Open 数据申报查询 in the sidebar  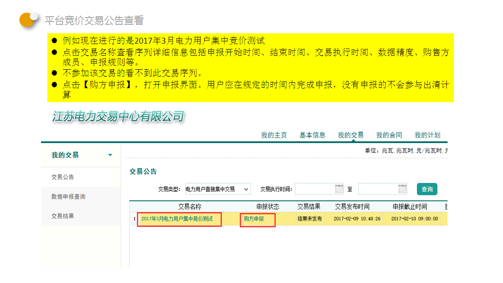pyautogui.click(x=69, y=197)
